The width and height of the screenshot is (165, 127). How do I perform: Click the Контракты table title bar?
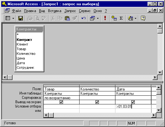click(29, 29)
